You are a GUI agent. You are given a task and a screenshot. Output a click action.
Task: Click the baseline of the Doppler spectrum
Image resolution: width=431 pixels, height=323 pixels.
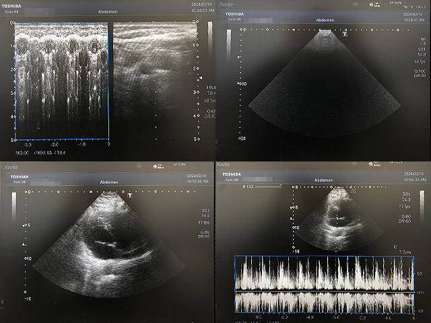click(325, 291)
